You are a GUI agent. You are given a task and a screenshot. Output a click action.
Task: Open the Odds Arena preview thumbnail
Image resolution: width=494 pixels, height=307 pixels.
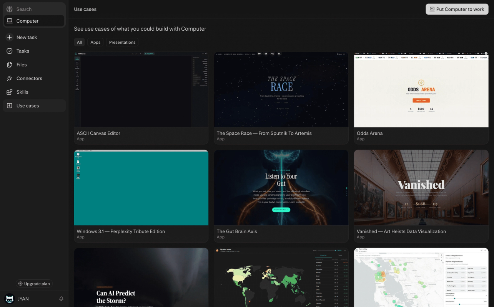click(421, 90)
